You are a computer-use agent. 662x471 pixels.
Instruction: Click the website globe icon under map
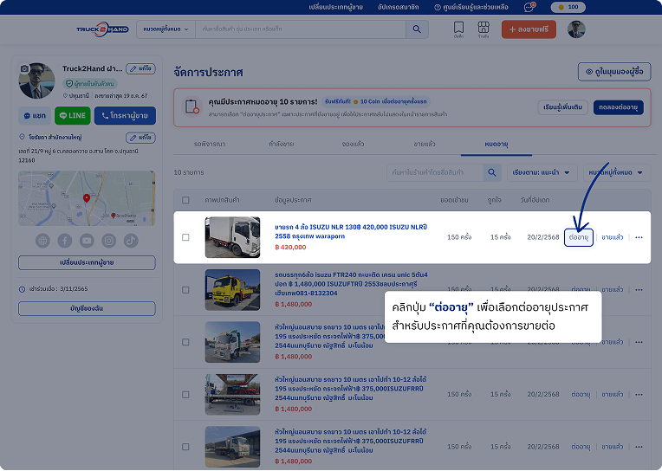coord(43,241)
